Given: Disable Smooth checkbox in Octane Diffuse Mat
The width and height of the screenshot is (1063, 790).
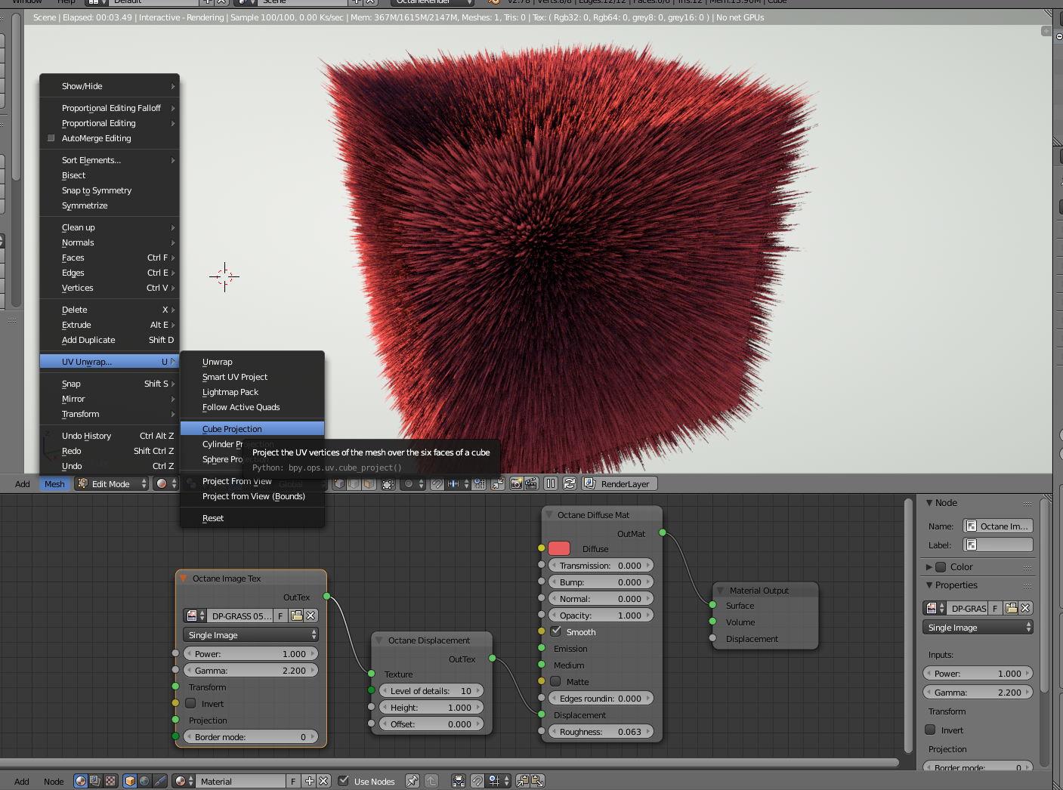Looking at the screenshot, I should (x=556, y=631).
